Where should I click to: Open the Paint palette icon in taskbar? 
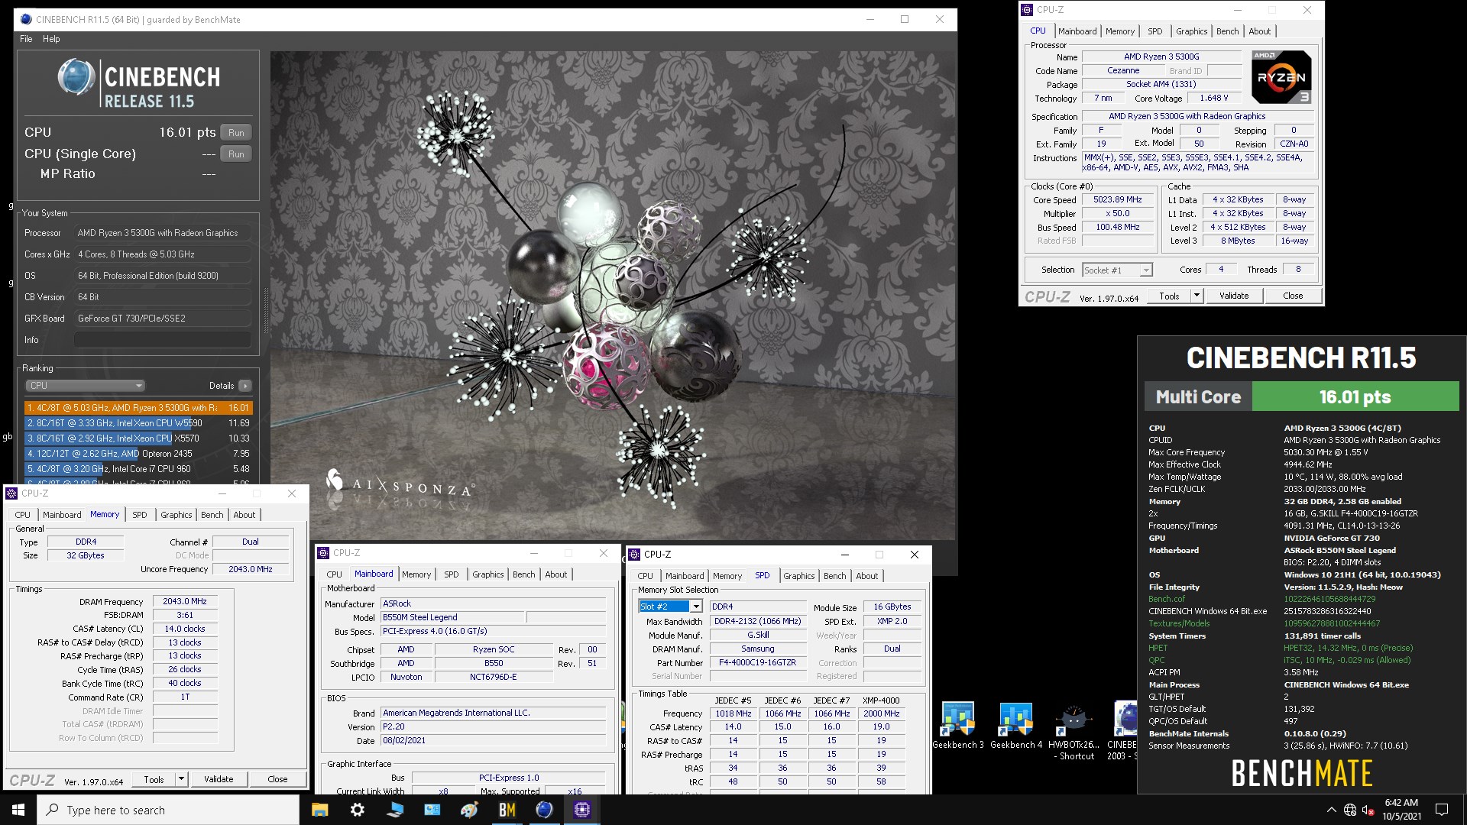(469, 810)
